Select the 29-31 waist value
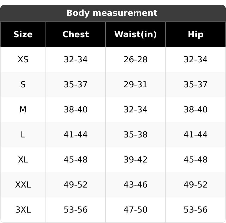Screen dimensions: 226x223 click(135, 85)
